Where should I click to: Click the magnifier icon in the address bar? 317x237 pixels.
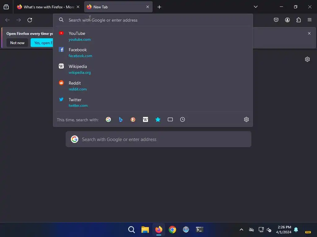(61, 20)
